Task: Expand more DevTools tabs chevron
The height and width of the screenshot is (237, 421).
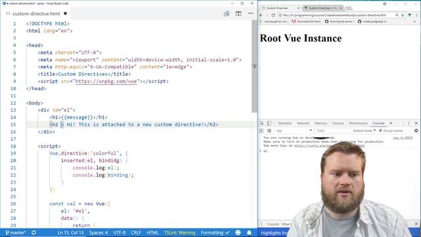Action: (x=391, y=123)
